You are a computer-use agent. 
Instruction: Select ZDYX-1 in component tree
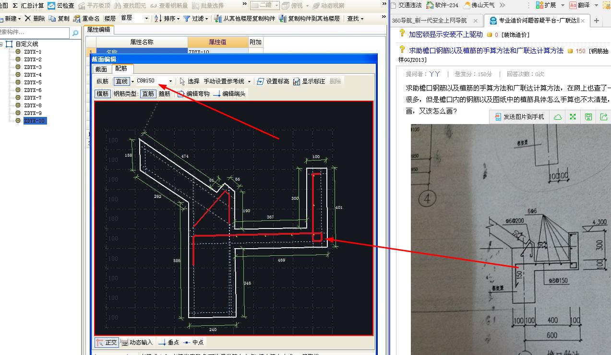[32, 52]
